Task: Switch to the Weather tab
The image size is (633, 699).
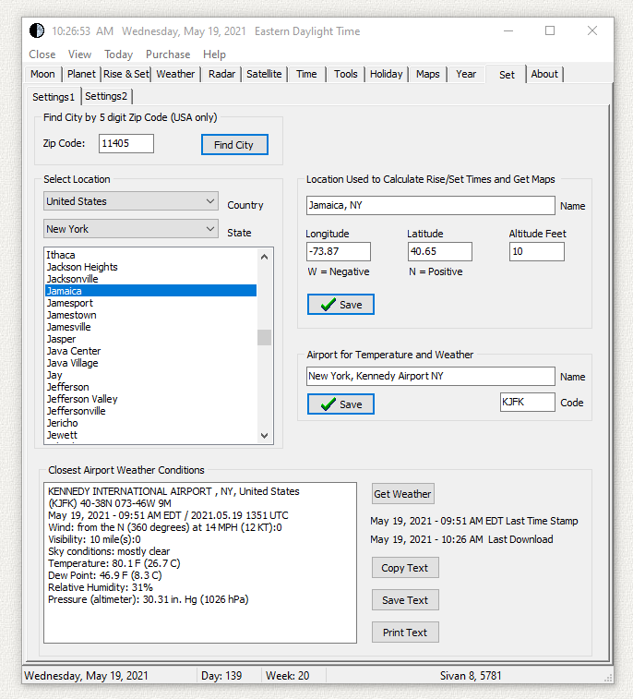Action: point(175,74)
